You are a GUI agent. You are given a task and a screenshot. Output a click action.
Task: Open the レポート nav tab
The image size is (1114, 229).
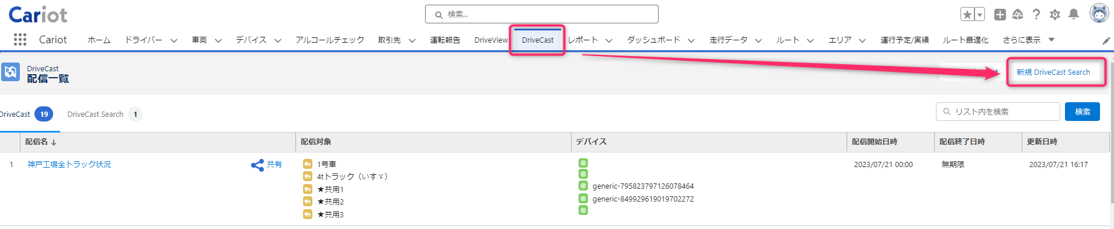[x=583, y=40]
